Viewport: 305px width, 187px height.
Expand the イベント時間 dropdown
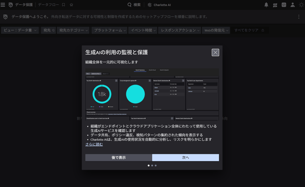click(x=143, y=30)
